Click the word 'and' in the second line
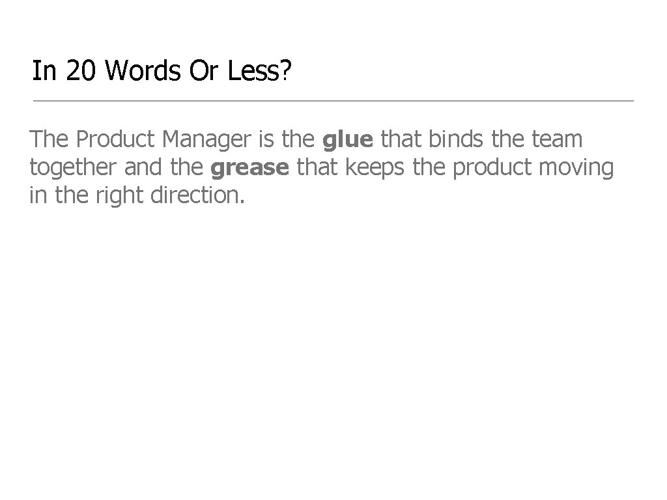This screenshot has height=500, width=667. (x=143, y=167)
